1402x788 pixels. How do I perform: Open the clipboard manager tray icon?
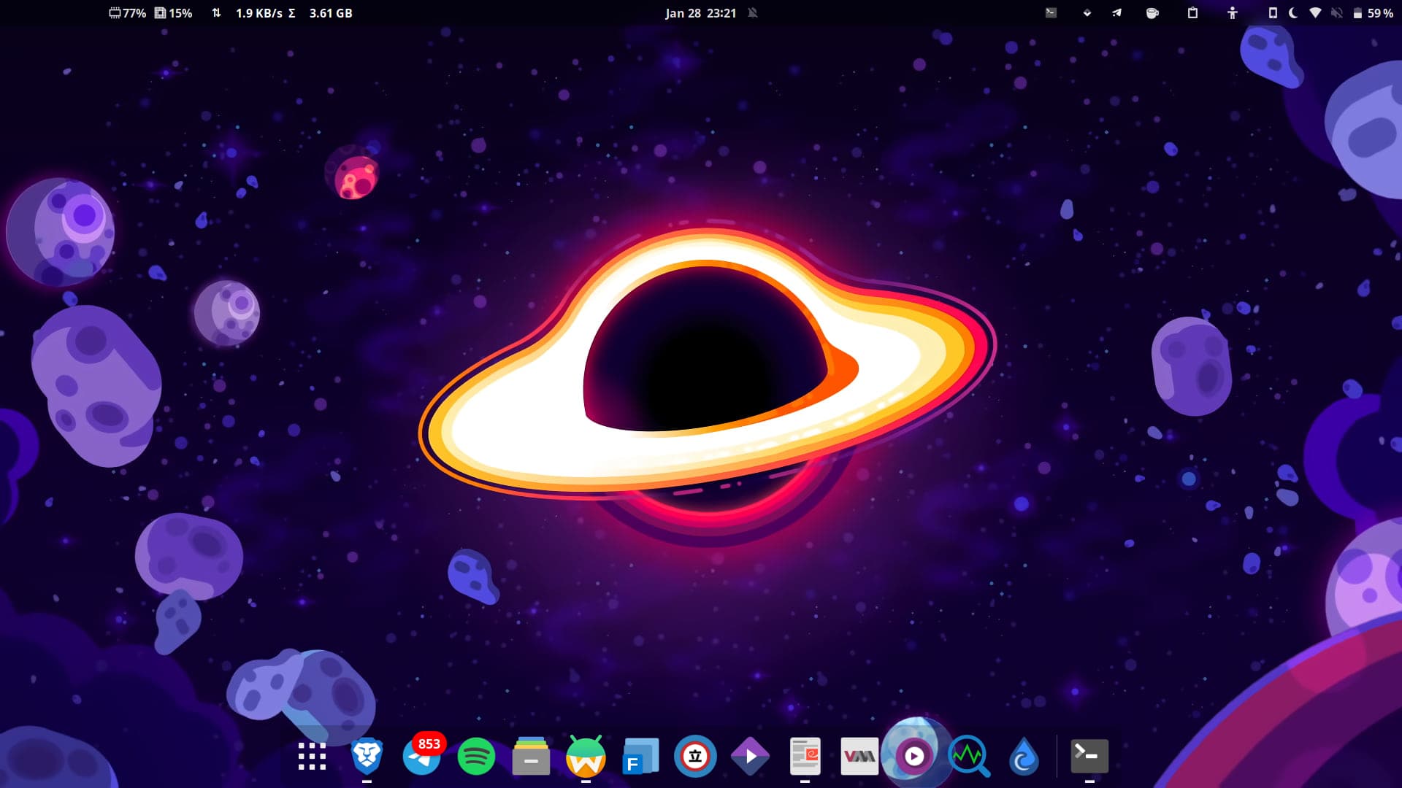(1192, 13)
